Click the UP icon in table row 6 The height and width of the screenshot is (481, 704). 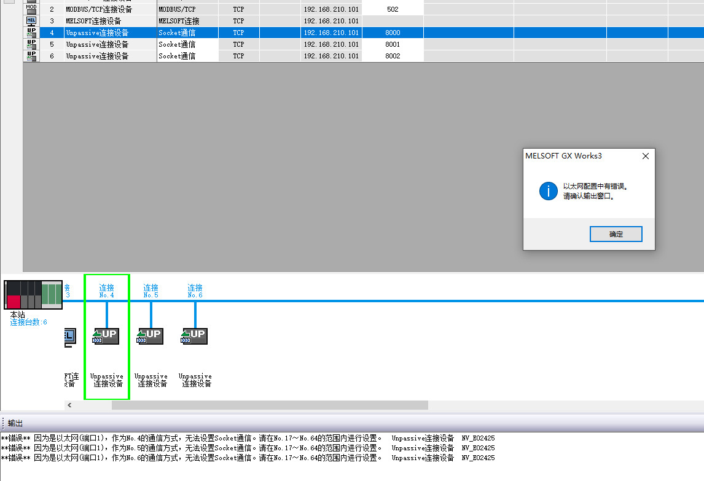coord(31,56)
